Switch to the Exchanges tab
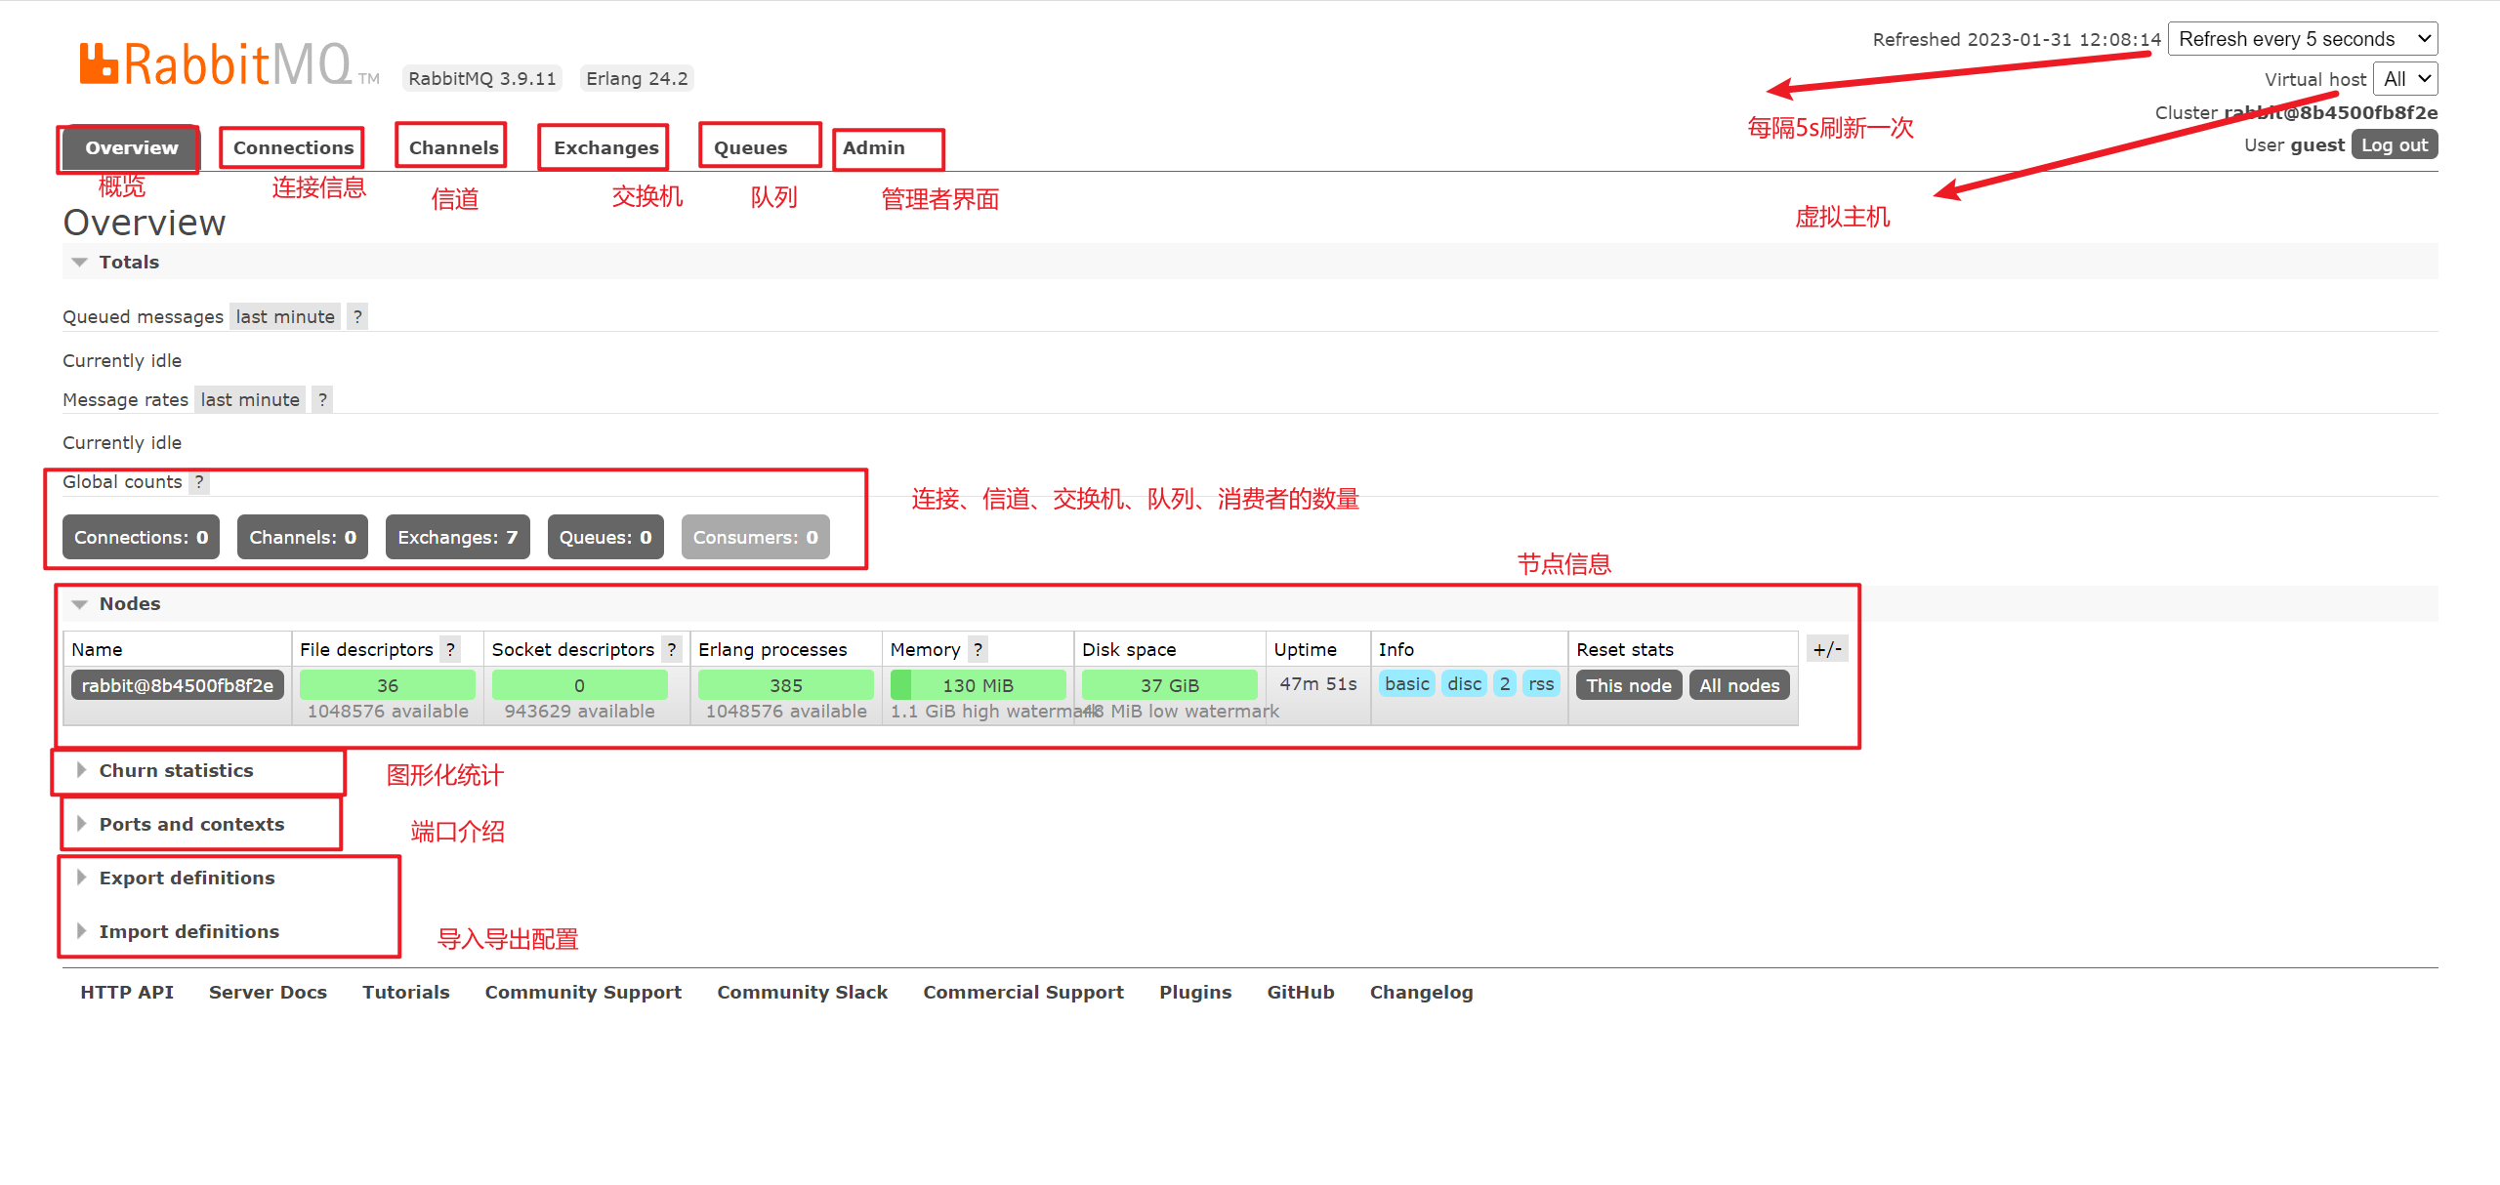 click(605, 147)
